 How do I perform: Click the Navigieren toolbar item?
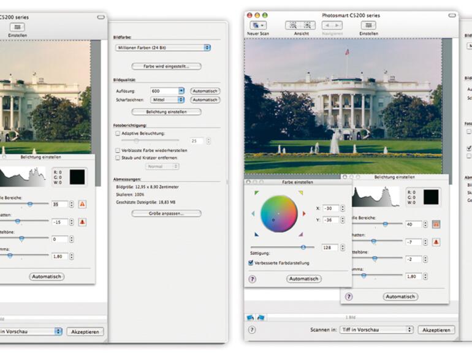[x=332, y=26]
